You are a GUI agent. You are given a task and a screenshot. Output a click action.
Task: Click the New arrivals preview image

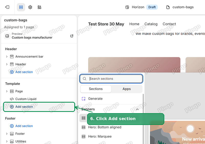point(177,132)
